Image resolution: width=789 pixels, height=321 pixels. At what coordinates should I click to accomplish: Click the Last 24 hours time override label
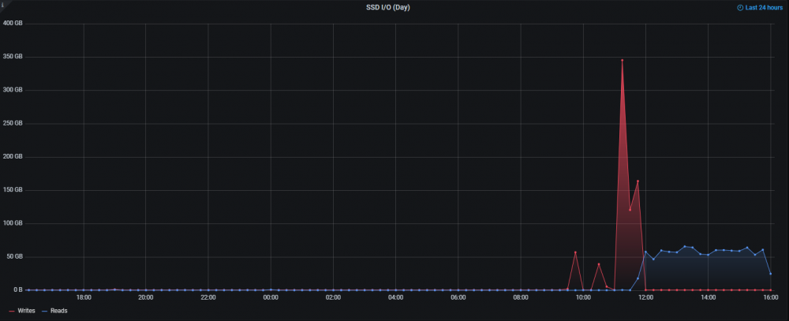click(x=764, y=8)
